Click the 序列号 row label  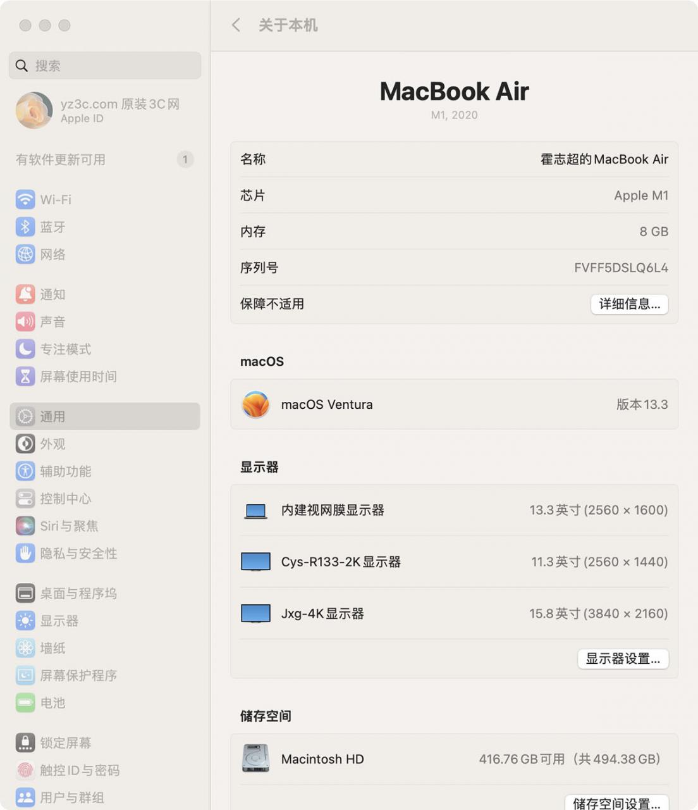coord(259,268)
